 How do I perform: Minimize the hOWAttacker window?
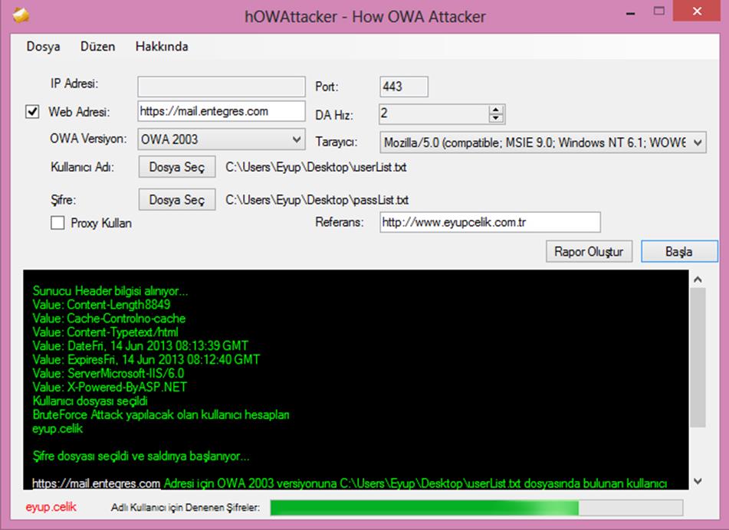click(x=631, y=13)
